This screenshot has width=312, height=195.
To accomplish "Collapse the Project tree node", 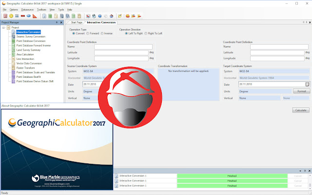I will click(x=3, y=28).
